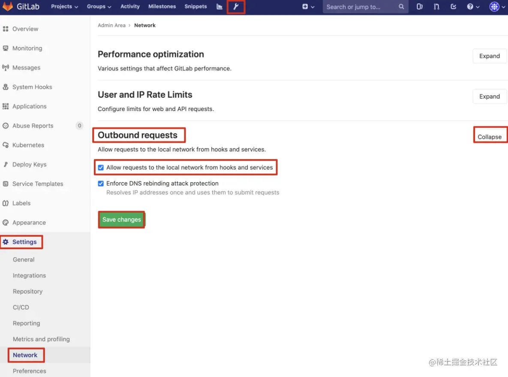Click the Save changes button
This screenshot has height=377, width=508.
(x=121, y=220)
